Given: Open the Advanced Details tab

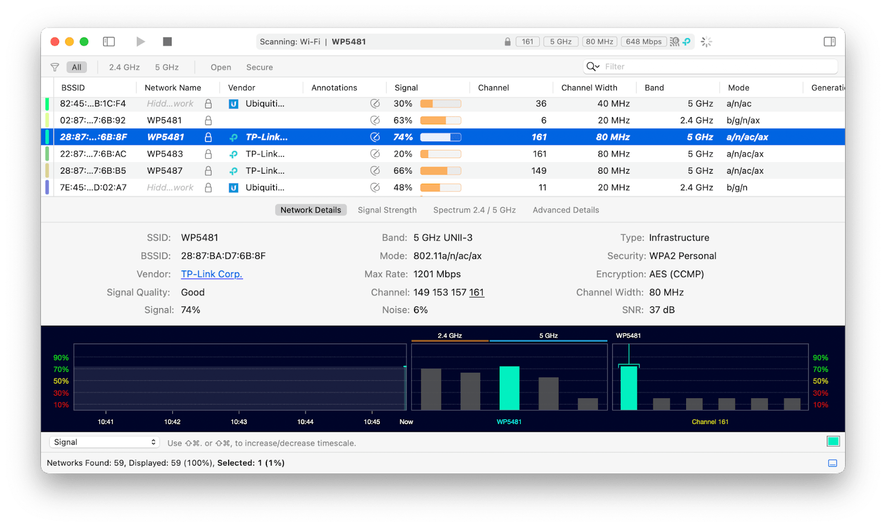Looking at the screenshot, I should pos(566,210).
